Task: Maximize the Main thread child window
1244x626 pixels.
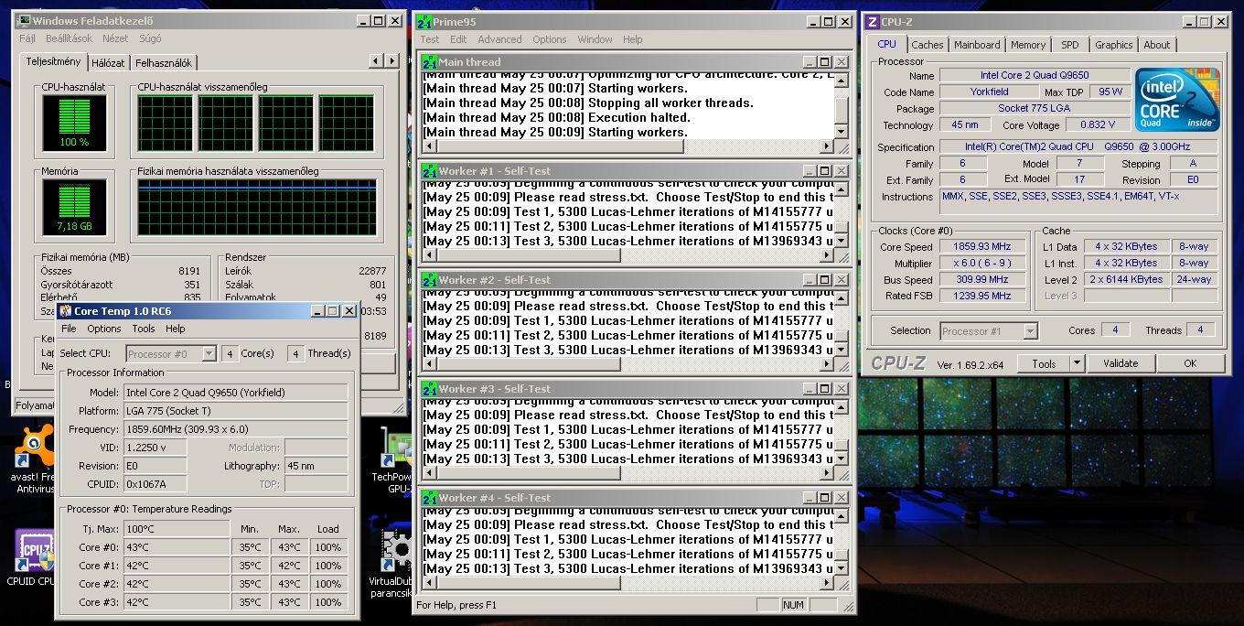Action: click(x=824, y=62)
